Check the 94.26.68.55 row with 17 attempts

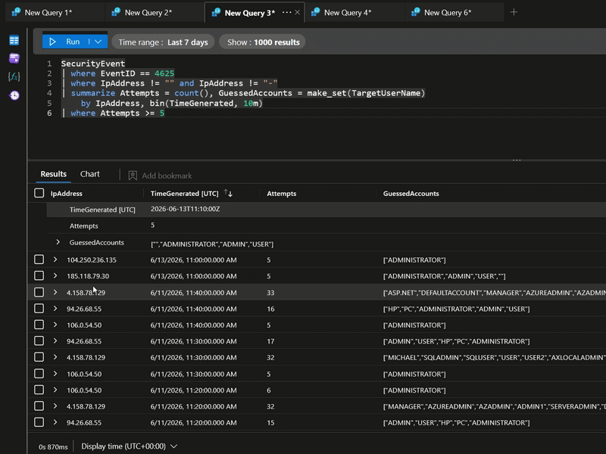click(39, 341)
